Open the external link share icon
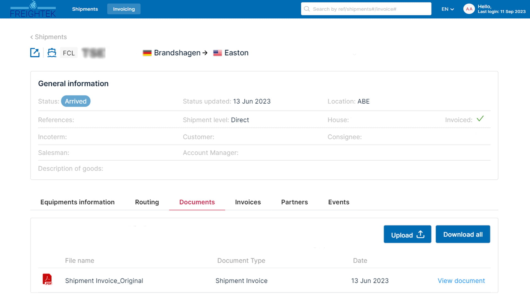This screenshot has height=298, width=530. point(35,53)
